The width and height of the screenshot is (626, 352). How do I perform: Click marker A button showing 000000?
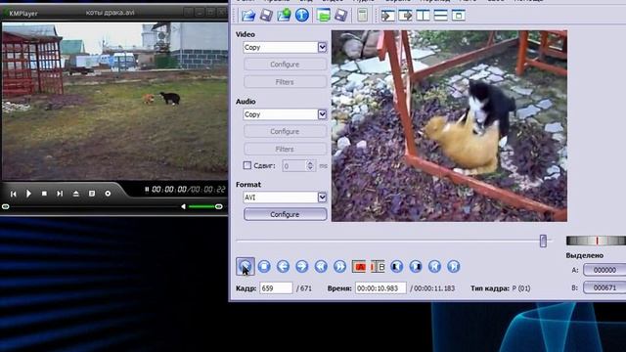click(x=604, y=270)
